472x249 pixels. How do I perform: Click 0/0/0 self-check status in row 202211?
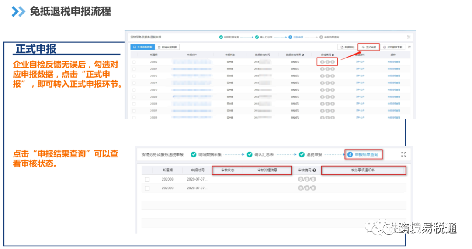click(327, 82)
